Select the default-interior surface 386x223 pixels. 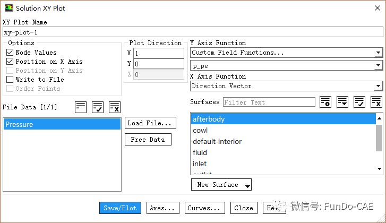point(217,141)
